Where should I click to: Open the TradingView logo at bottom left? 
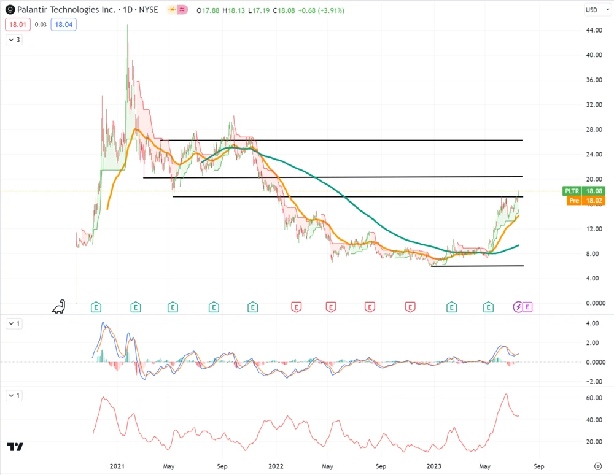coord(15,447)
